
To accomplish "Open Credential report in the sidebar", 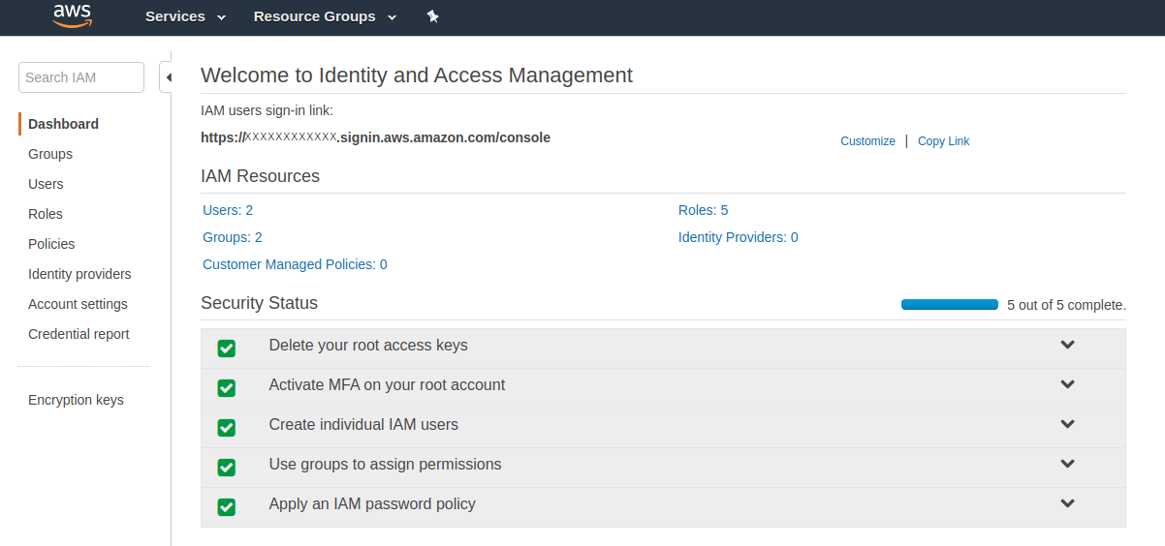I will 79,334.
